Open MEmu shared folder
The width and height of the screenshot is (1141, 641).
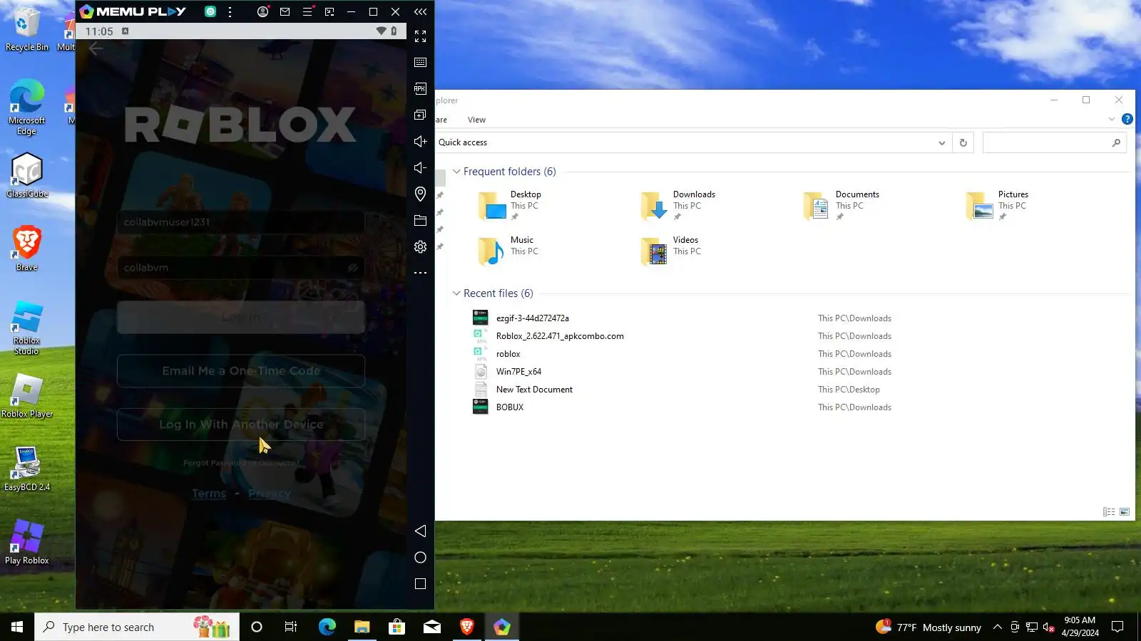(421, 220)
